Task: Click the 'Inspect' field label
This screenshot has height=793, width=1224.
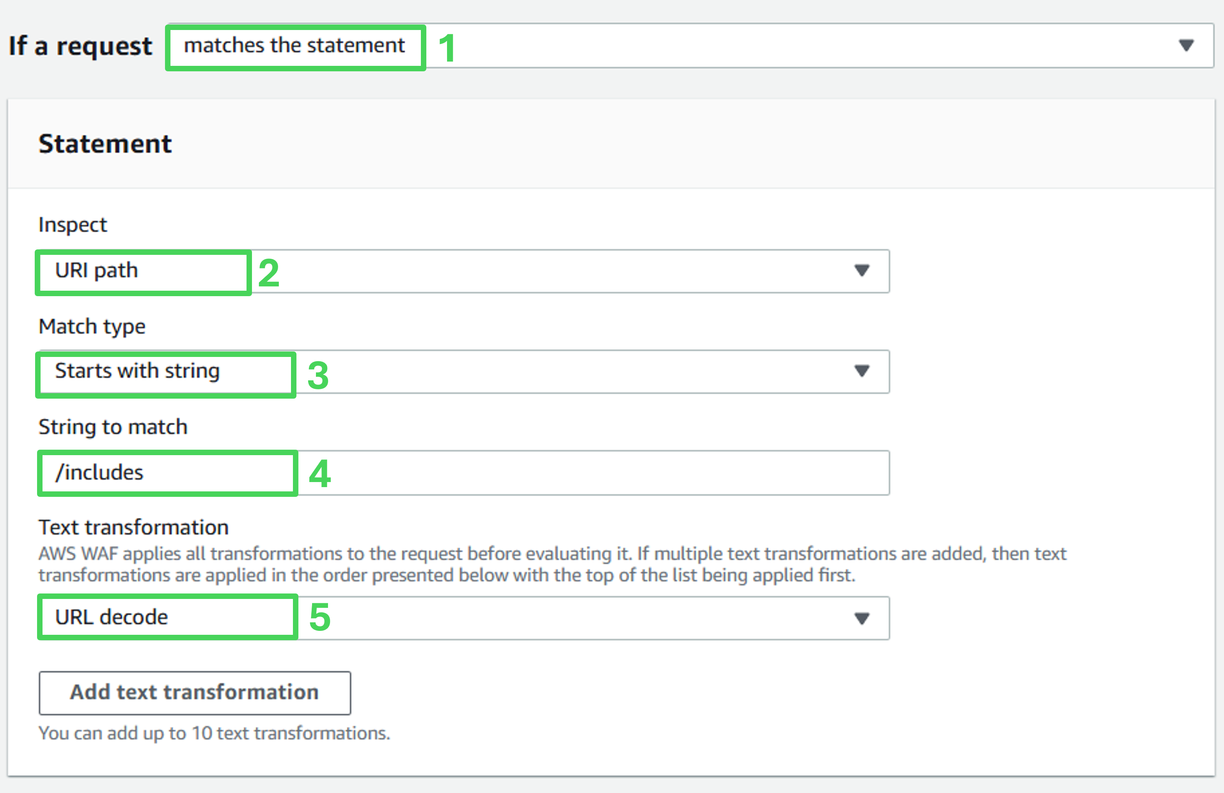Action: [73, 225]
